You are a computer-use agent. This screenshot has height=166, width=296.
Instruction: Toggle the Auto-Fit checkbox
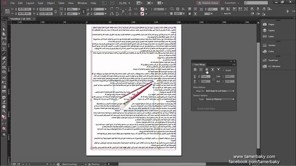[222, 13]
